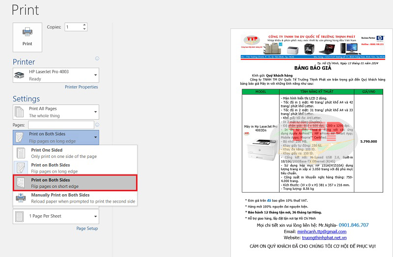Click the long-edge flip page icon
This screenshot has height=257, width=393.
coord(21,168)
